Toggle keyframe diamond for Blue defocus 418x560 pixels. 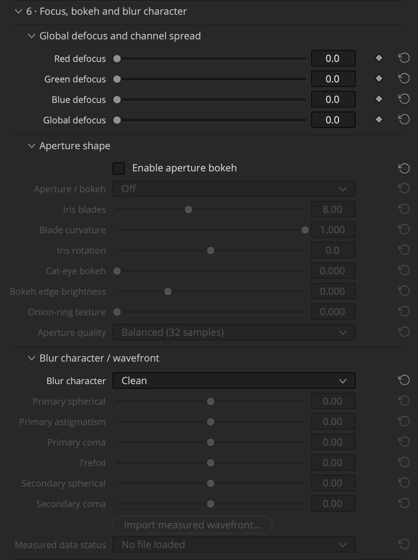pos(379,99)
